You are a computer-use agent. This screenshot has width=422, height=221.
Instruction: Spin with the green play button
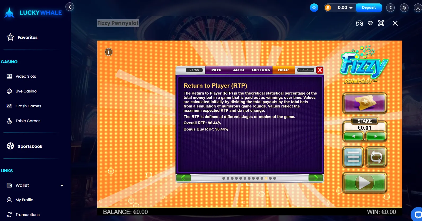(x=365, y=183)
